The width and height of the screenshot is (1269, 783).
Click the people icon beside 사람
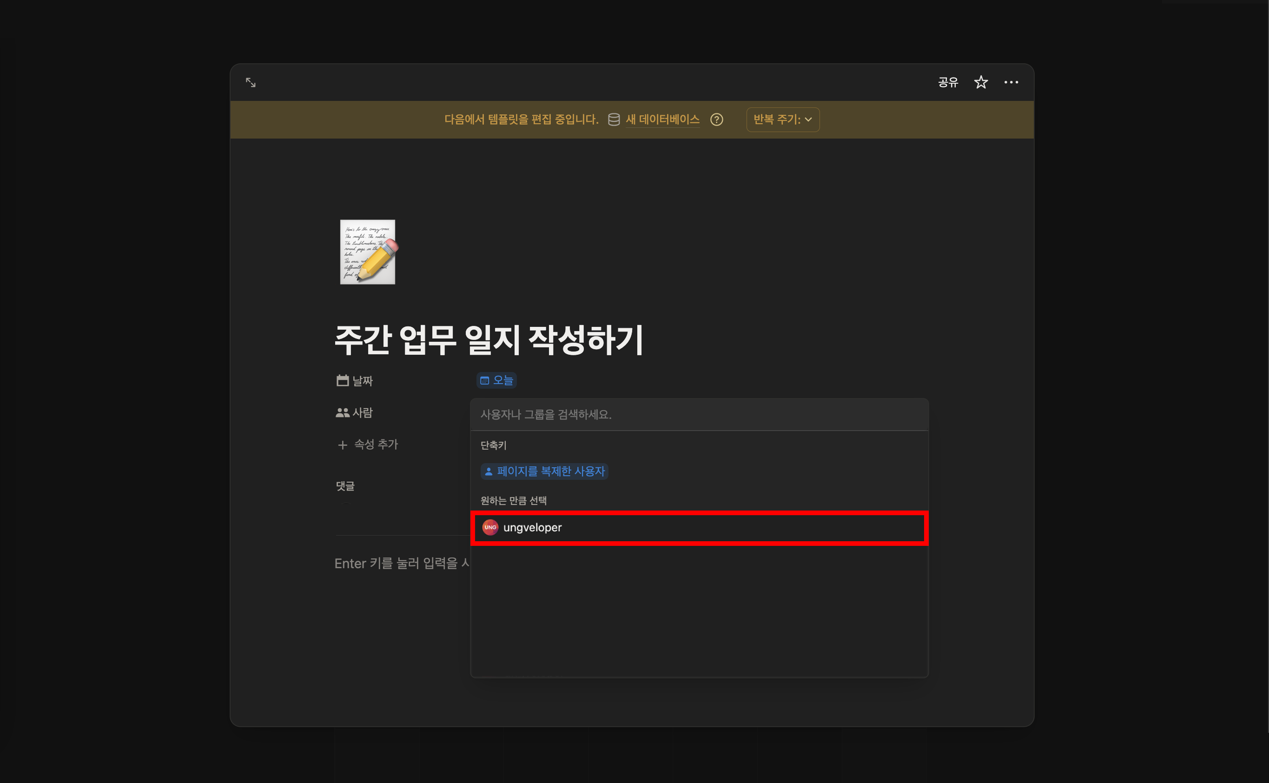click(x=342, y=413)
